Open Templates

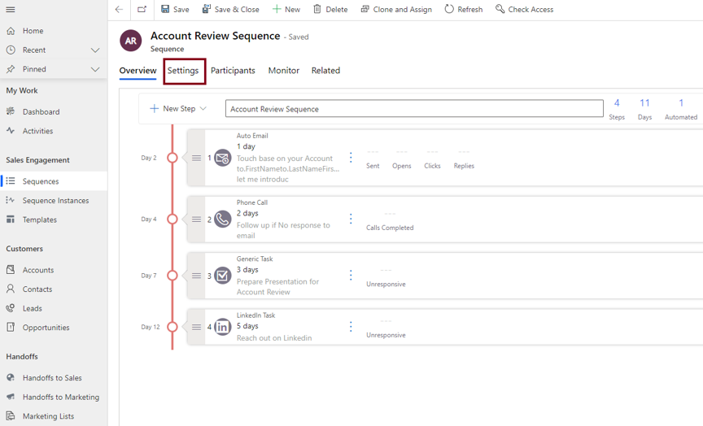click(x=39, y=220)
